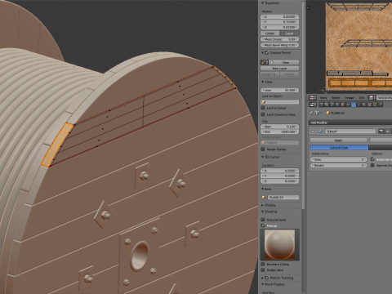This screenshot has height=294, width=392.
Task: Open the Scene properties tab icon
Action: point(332,105)
